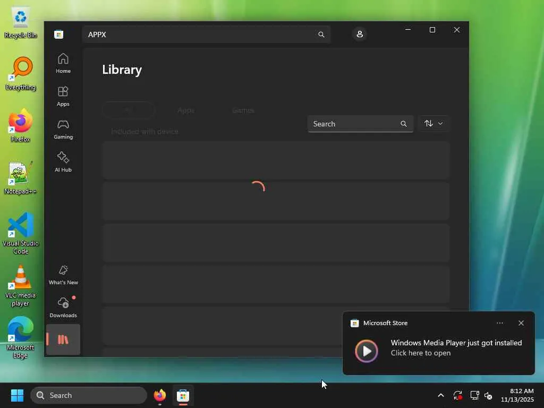
Task: Open notification options three-dot menu
Action: coord(499,323)
